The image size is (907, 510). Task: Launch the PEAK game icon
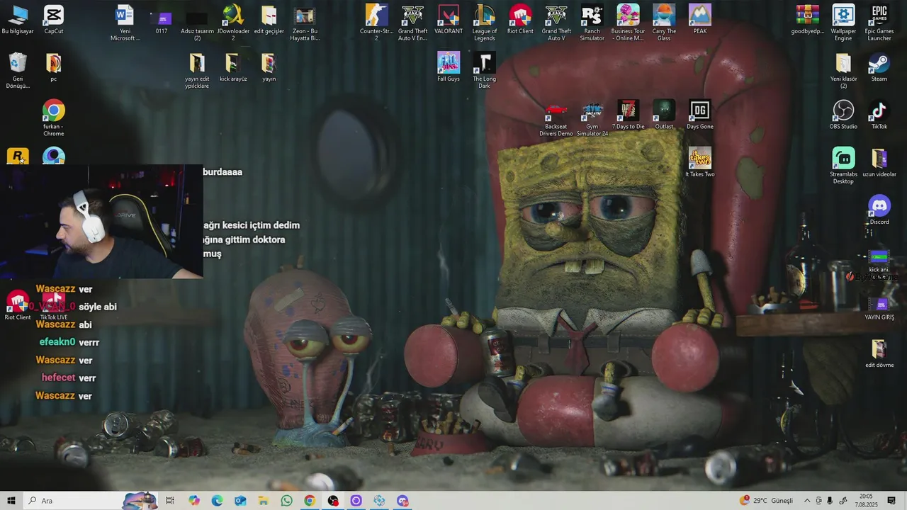700,20
